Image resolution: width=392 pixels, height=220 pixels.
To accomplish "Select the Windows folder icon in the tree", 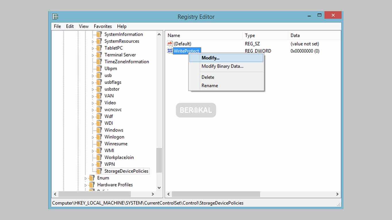I will [x=99, y=130].
